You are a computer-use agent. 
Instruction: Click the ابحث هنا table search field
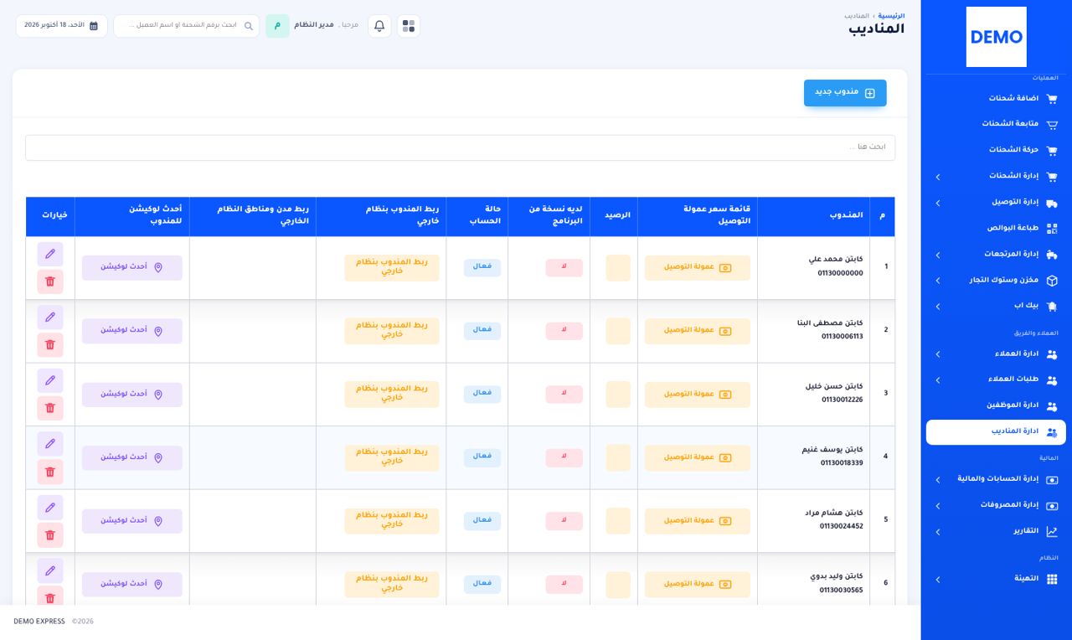[460, 147]
